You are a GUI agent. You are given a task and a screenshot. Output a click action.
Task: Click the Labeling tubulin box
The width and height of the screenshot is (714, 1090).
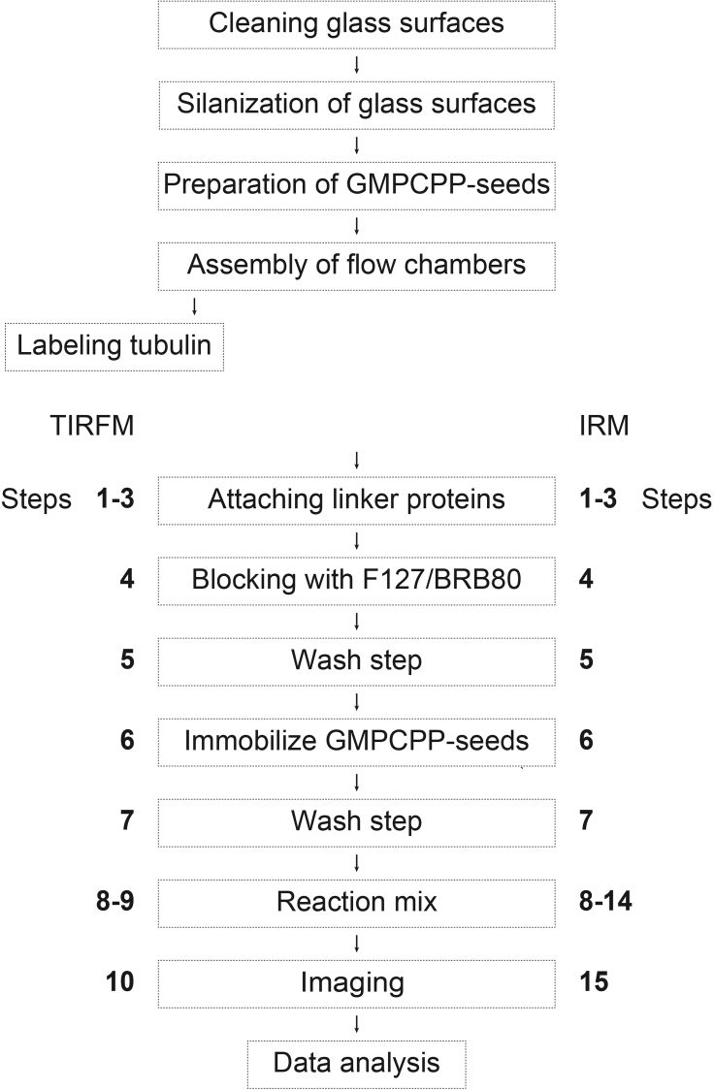(114, 346)
